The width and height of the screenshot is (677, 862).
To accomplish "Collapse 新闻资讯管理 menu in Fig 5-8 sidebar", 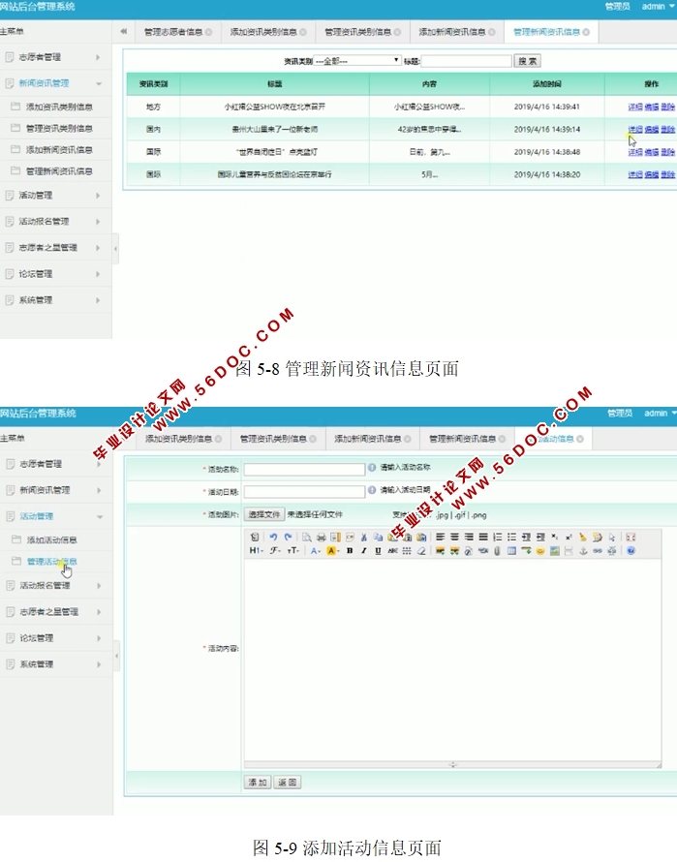I will coord(53,83).
